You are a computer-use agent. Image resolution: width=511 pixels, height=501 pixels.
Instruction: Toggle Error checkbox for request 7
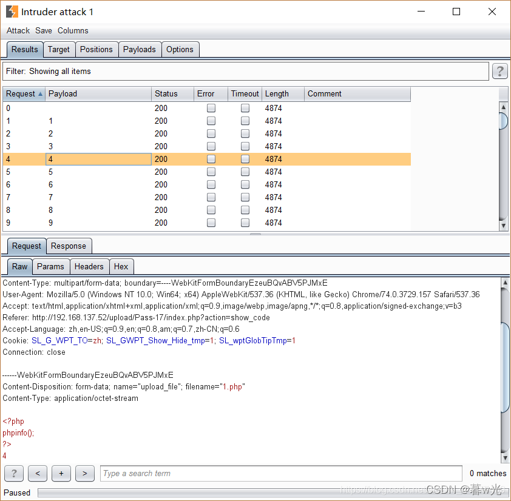pos(211,197)
